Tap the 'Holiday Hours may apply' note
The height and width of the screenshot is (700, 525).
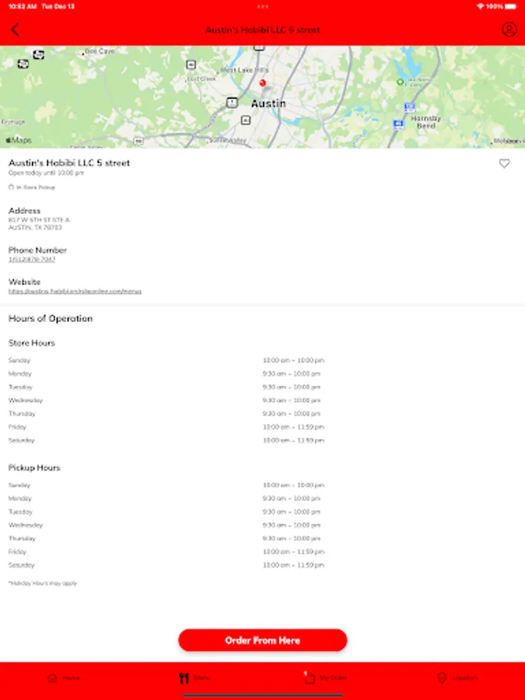coord(43,583)
